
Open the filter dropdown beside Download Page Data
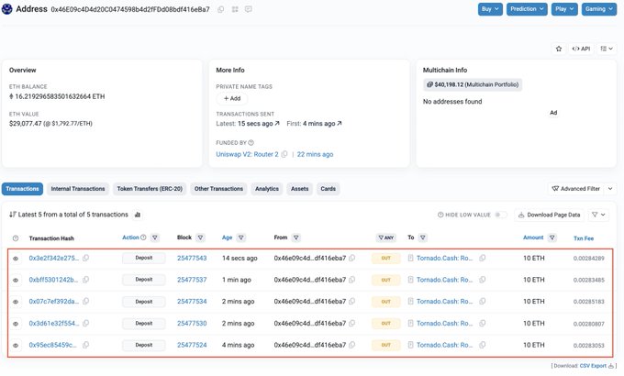pos(598,215)
